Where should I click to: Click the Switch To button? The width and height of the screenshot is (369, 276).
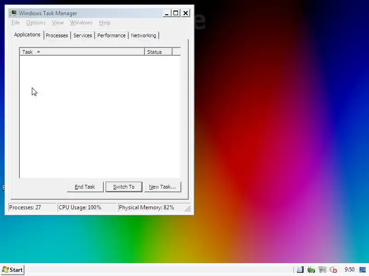[x=124, y=187]
